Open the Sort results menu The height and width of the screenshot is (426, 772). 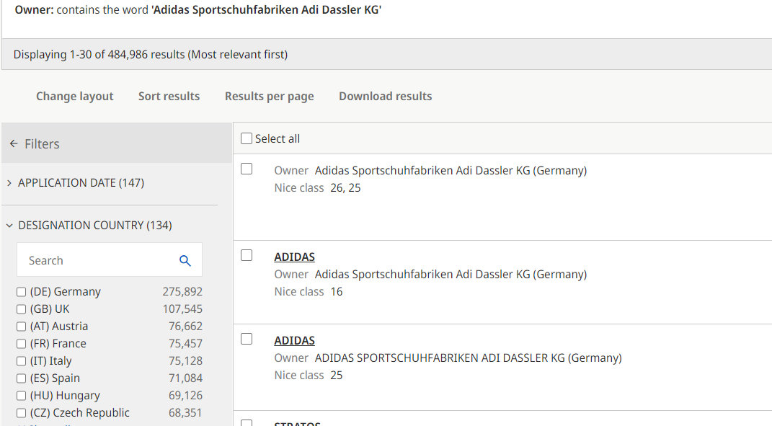click(x=169, y=97)
